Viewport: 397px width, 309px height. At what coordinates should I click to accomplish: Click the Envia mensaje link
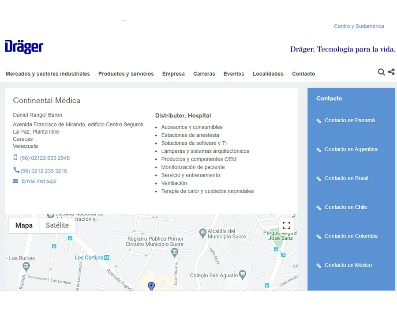pyautogui.click(x=39, y=181)
